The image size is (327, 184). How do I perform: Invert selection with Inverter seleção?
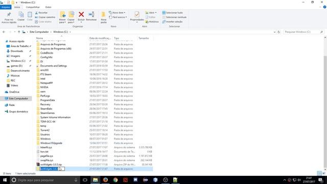point(172,21)
